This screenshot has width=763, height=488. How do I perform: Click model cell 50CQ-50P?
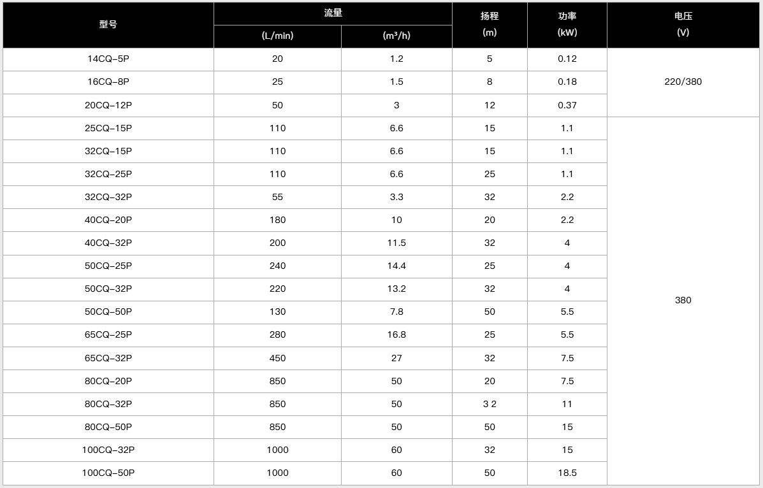pyautogui.click(x=108, y=312)
